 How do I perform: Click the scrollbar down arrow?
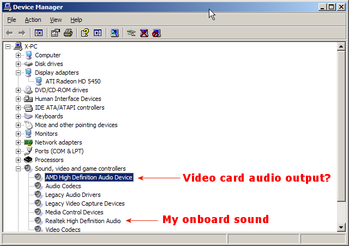point(342,226)
